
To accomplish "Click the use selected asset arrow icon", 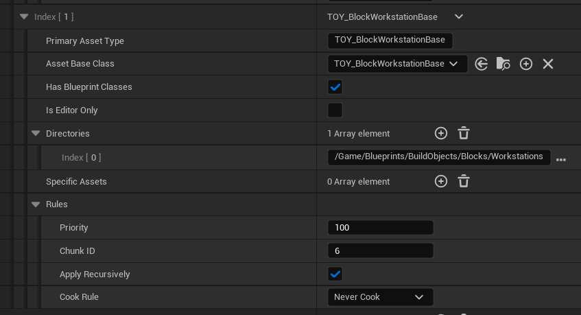I will point(482,64).
